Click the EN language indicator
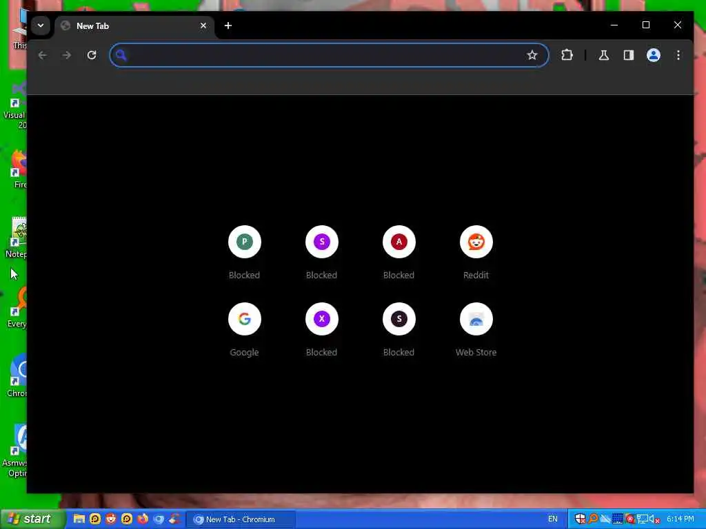The image size is (706, 529). pos(553,519)
